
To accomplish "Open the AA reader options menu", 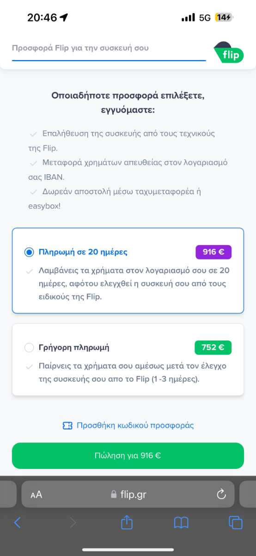I will point(37,494).
